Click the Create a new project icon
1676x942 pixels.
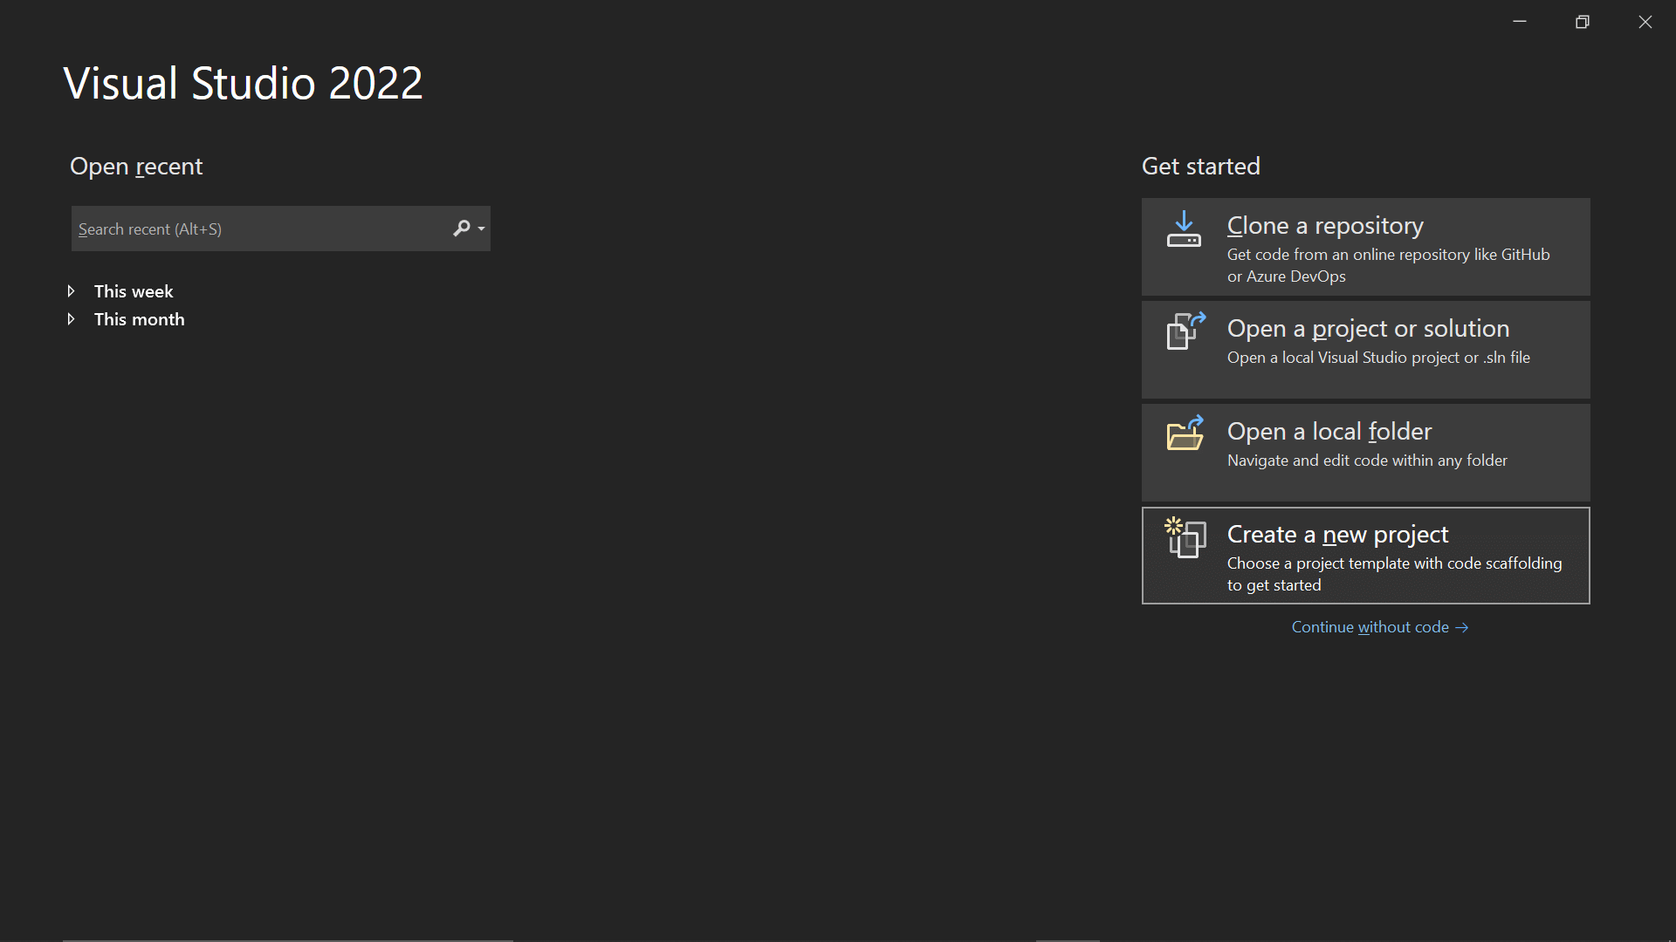pyautogui.click(x=1185, y=539)
